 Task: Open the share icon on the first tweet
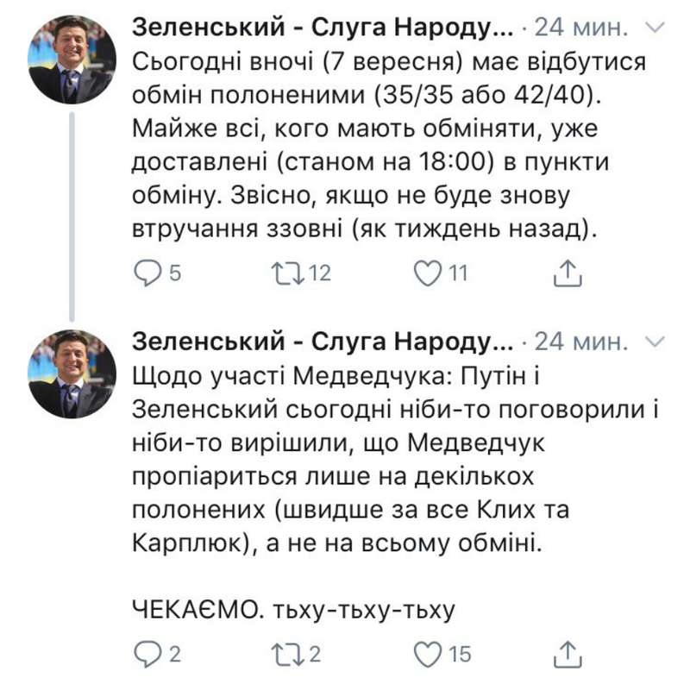click(x=568, y=273)
